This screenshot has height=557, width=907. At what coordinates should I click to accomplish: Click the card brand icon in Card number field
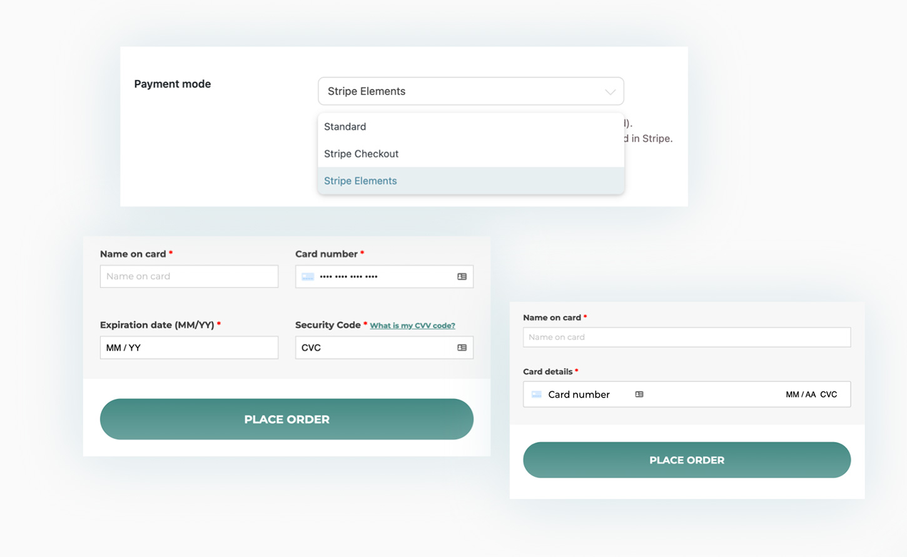(308, 276)
